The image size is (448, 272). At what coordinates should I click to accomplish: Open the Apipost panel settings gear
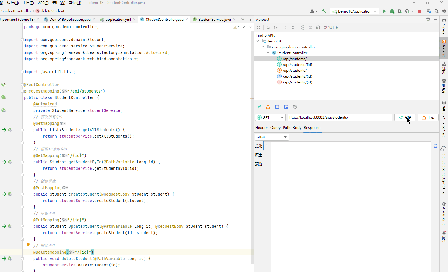click(428, 19)
